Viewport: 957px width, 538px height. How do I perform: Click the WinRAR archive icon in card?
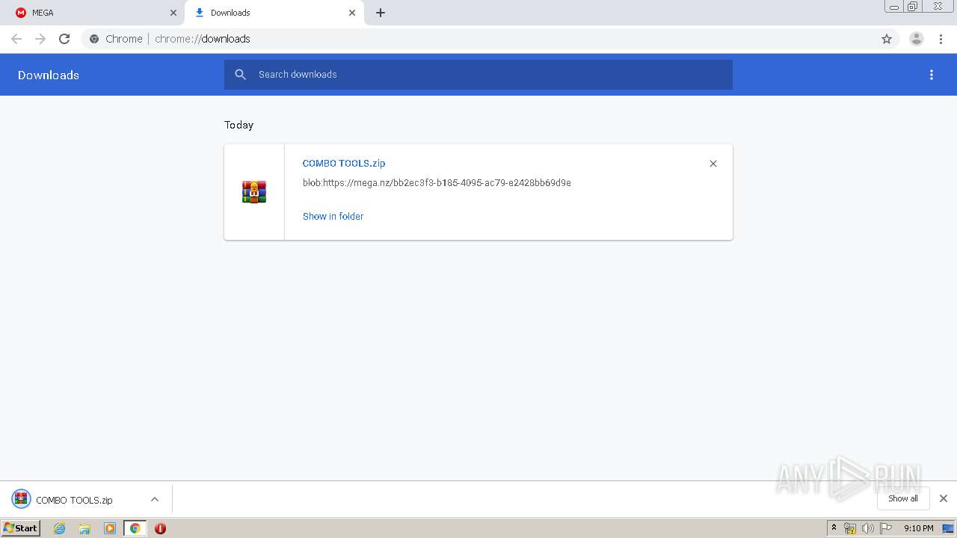click(254, 192)
